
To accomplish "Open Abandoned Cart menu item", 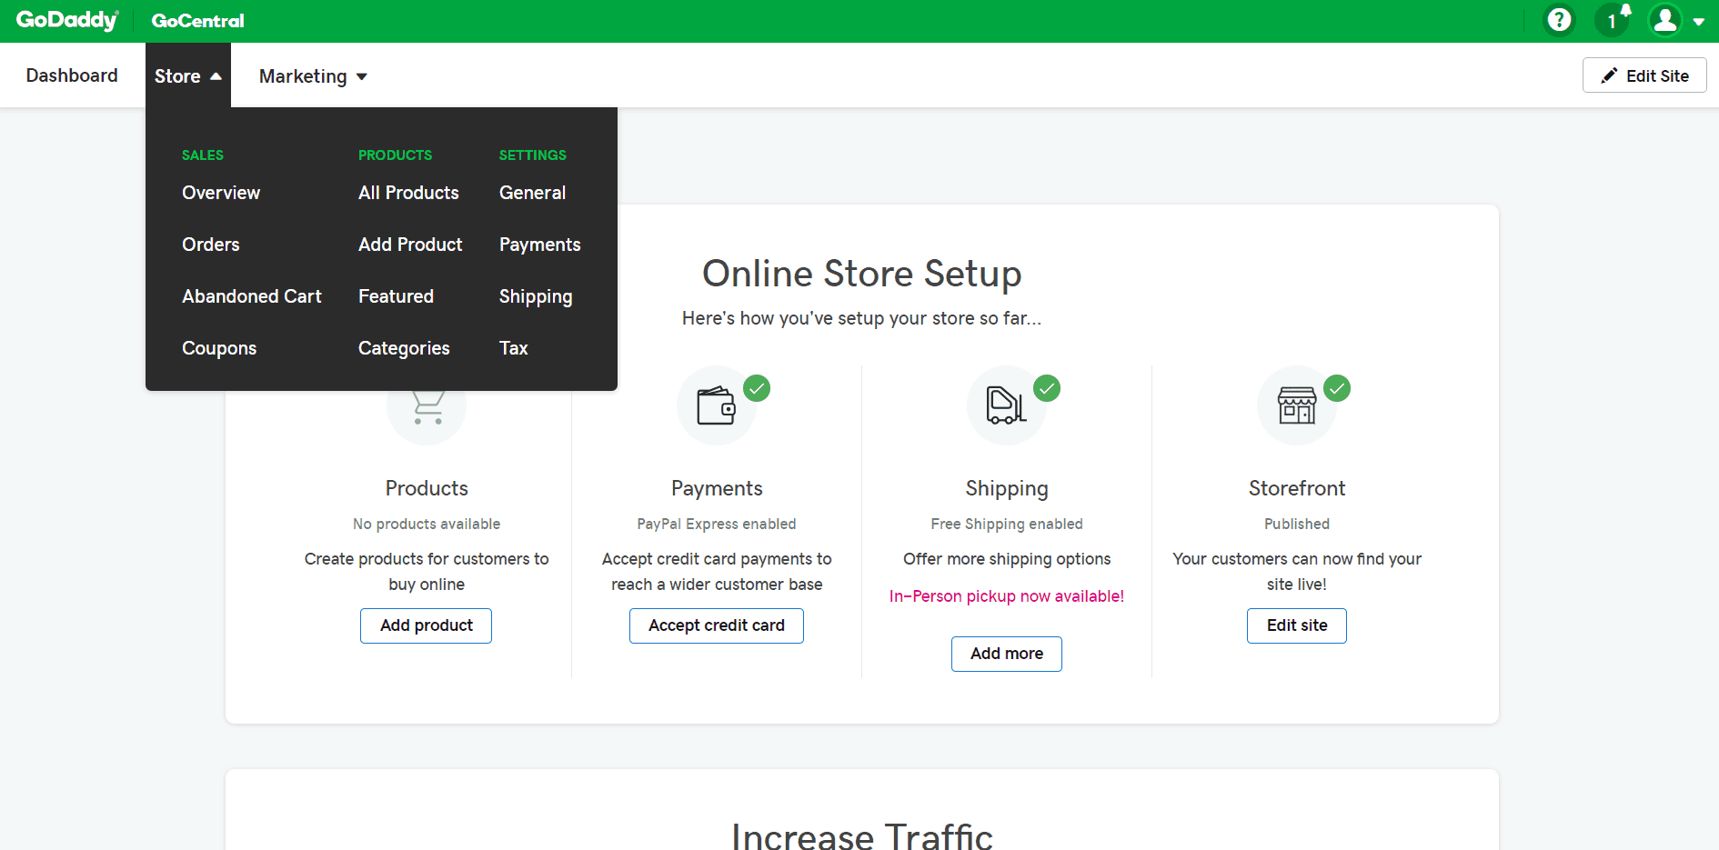I will coord(252,296).
